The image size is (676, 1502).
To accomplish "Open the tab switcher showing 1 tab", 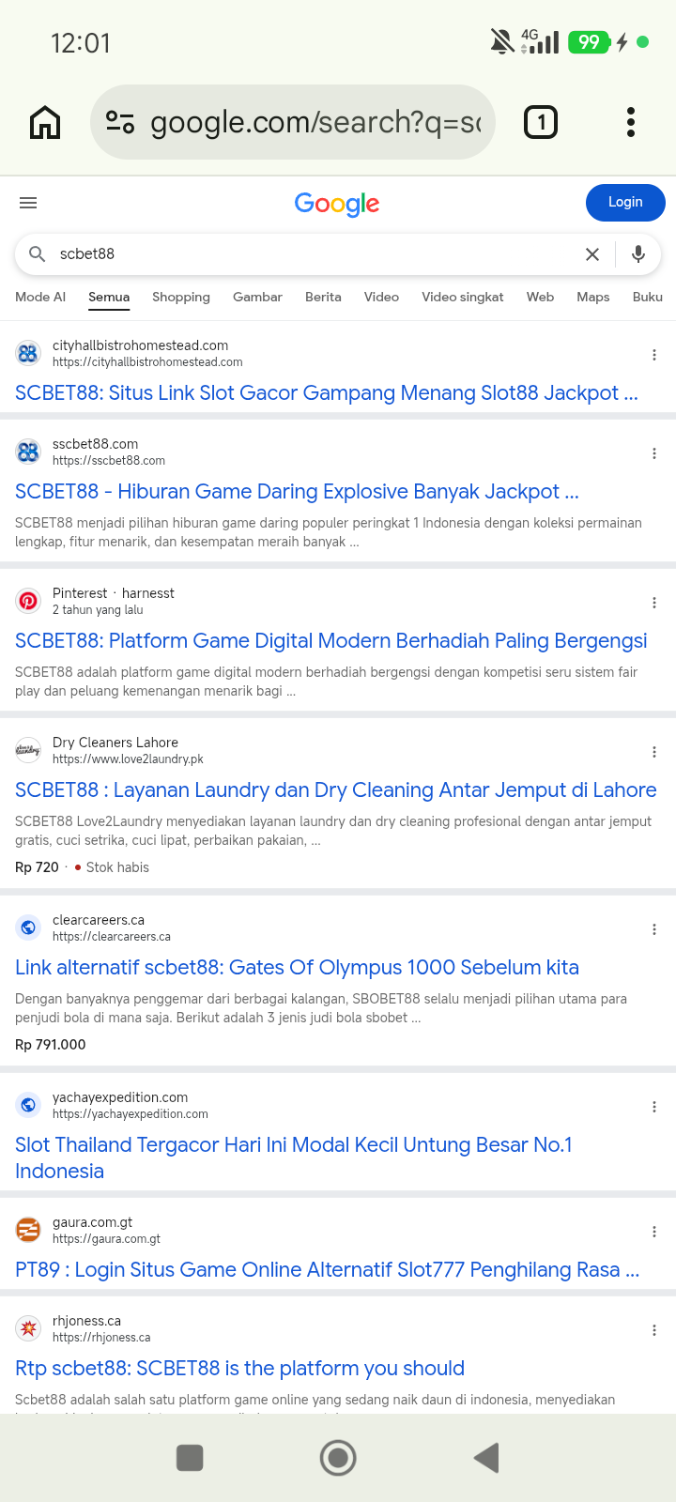I will (541, 122).
